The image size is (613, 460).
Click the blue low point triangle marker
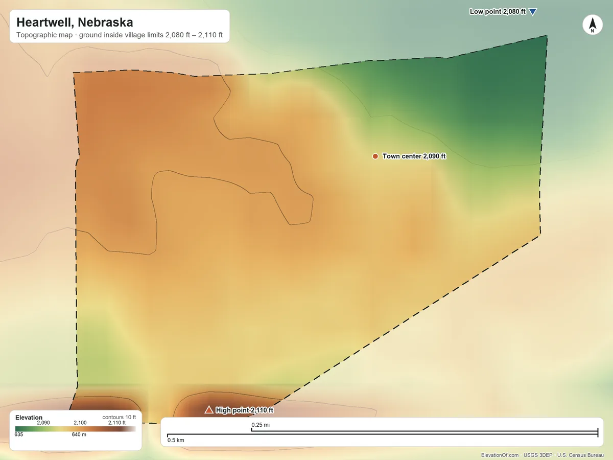[x=532, y=12]
